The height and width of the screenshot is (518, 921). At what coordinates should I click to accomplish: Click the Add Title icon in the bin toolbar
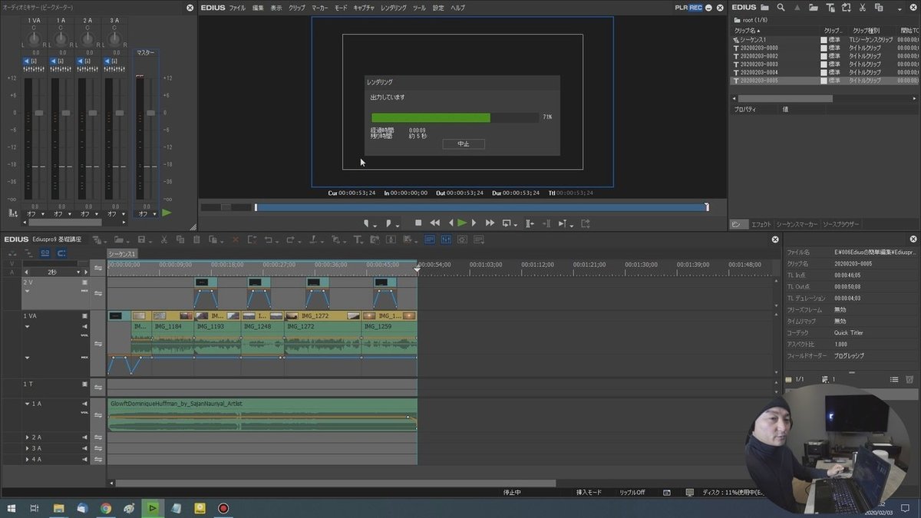point(830,8)
